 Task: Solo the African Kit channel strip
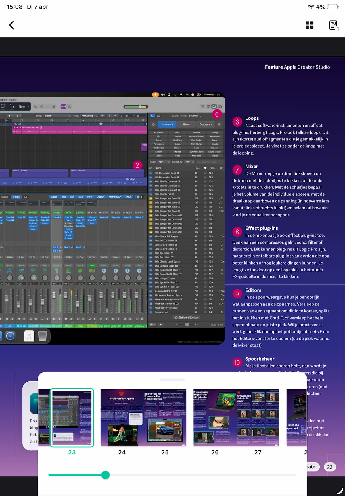[x=60, y=319]
